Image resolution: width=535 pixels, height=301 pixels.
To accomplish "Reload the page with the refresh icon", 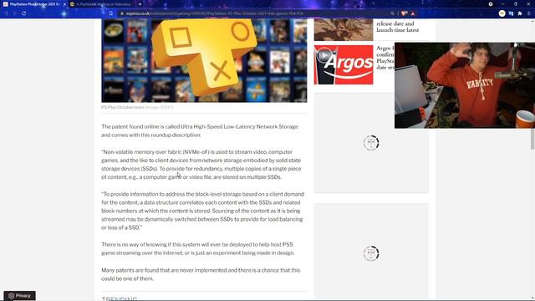I will 24,13.
